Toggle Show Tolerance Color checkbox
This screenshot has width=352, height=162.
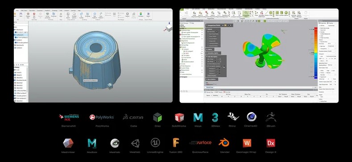click(x=208, y=64)
